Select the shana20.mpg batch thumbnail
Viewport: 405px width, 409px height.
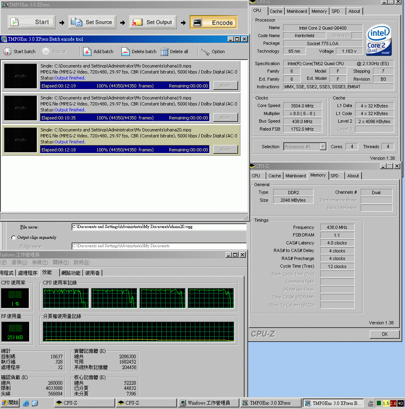[21, 140]
